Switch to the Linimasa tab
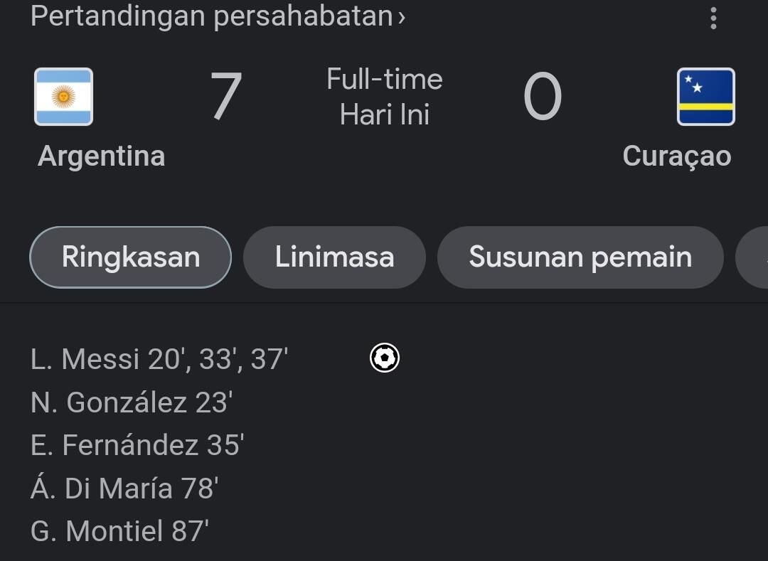The width and height of the screenshot is (768, 561). [334, 257]
